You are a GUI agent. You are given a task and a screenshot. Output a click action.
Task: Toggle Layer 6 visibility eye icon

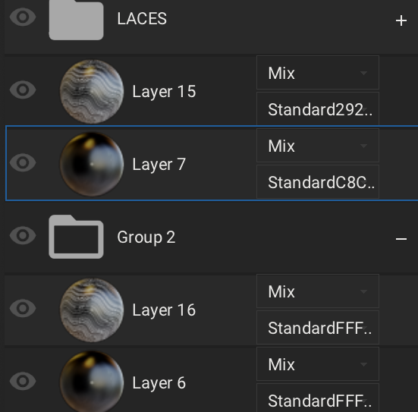pos(23,381)
